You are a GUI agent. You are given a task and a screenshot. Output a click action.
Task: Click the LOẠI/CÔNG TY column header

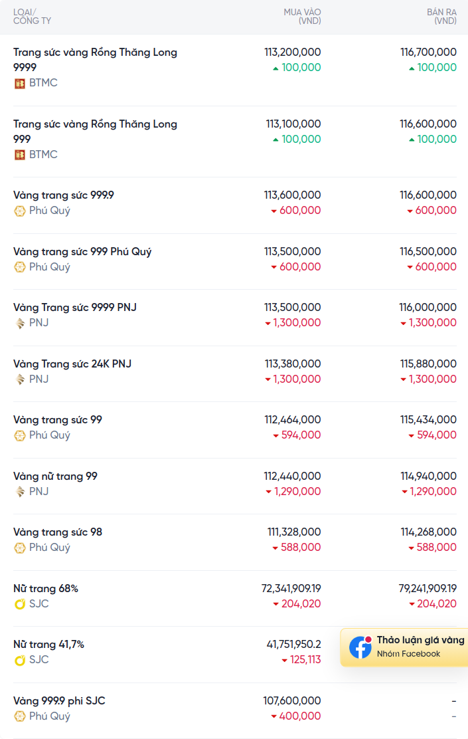[x=32, y=17]
